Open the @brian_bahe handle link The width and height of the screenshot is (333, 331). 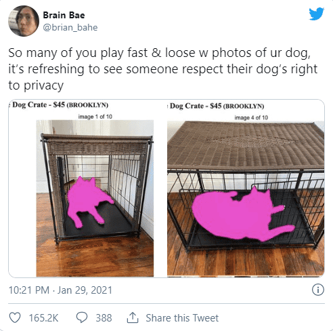click(70, 28)
